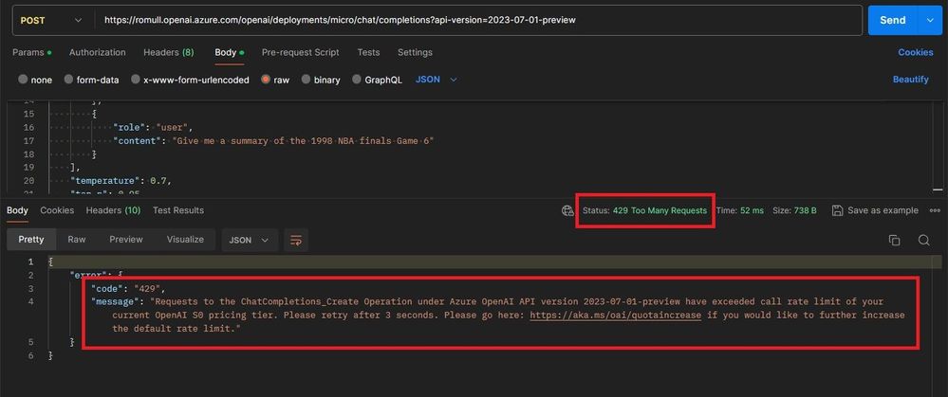This screenshot has width=948, height=397.
Task: Open the aka.ms/oai/quotaincrease link
Action: coord(616,315)
